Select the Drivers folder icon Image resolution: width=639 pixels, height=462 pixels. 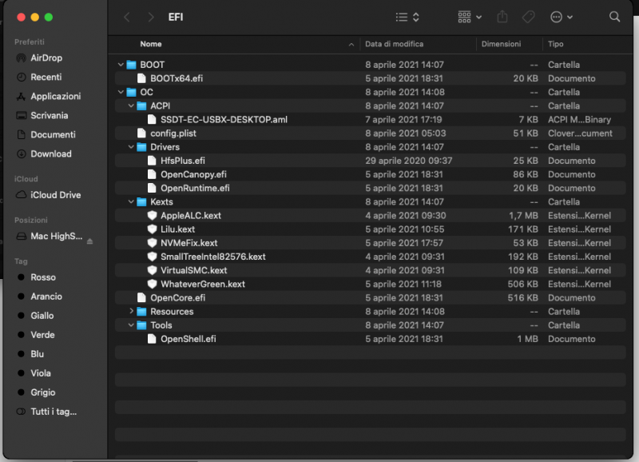point(141,147)
